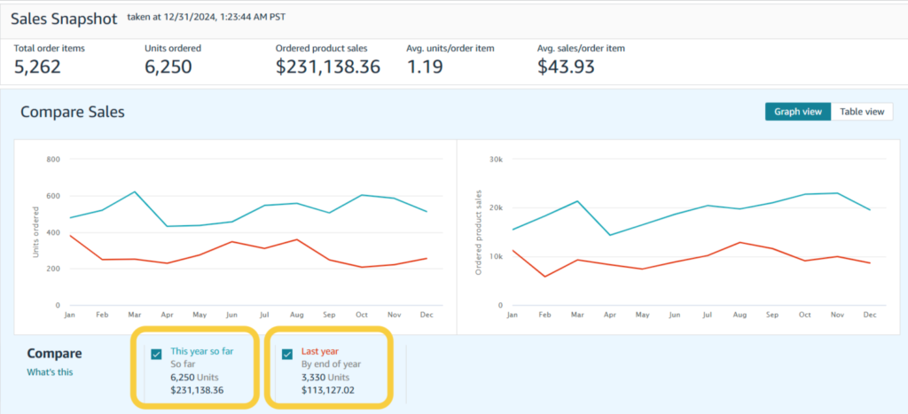
Task: Click March peak on blue Units ordered line
Action: [135, 191]
